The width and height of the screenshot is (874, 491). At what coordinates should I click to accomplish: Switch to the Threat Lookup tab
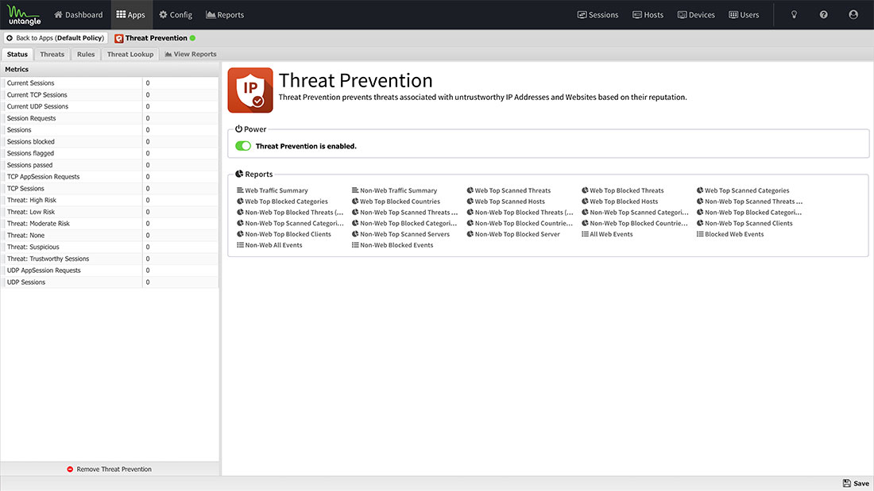[x=130, y=54]
